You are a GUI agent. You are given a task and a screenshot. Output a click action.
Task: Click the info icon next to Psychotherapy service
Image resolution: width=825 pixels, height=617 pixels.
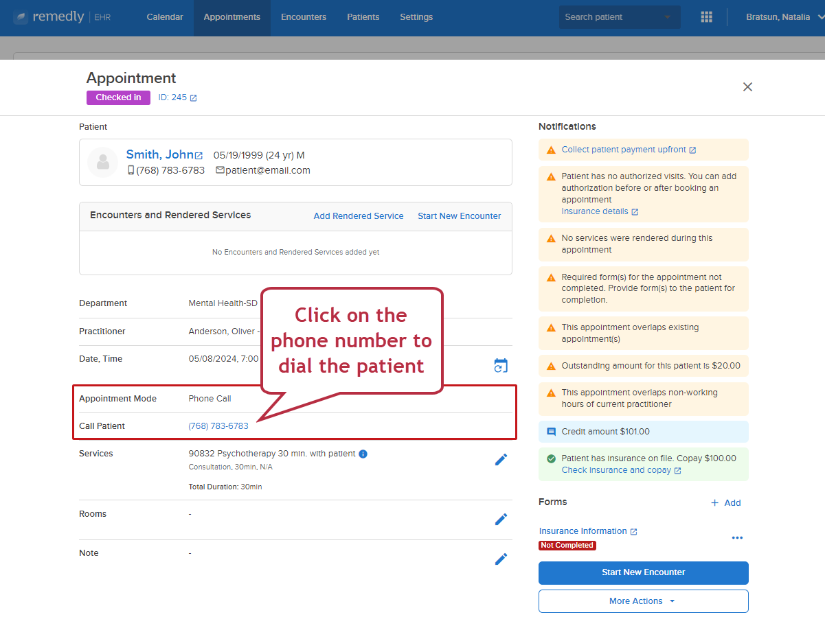[363, 454]
